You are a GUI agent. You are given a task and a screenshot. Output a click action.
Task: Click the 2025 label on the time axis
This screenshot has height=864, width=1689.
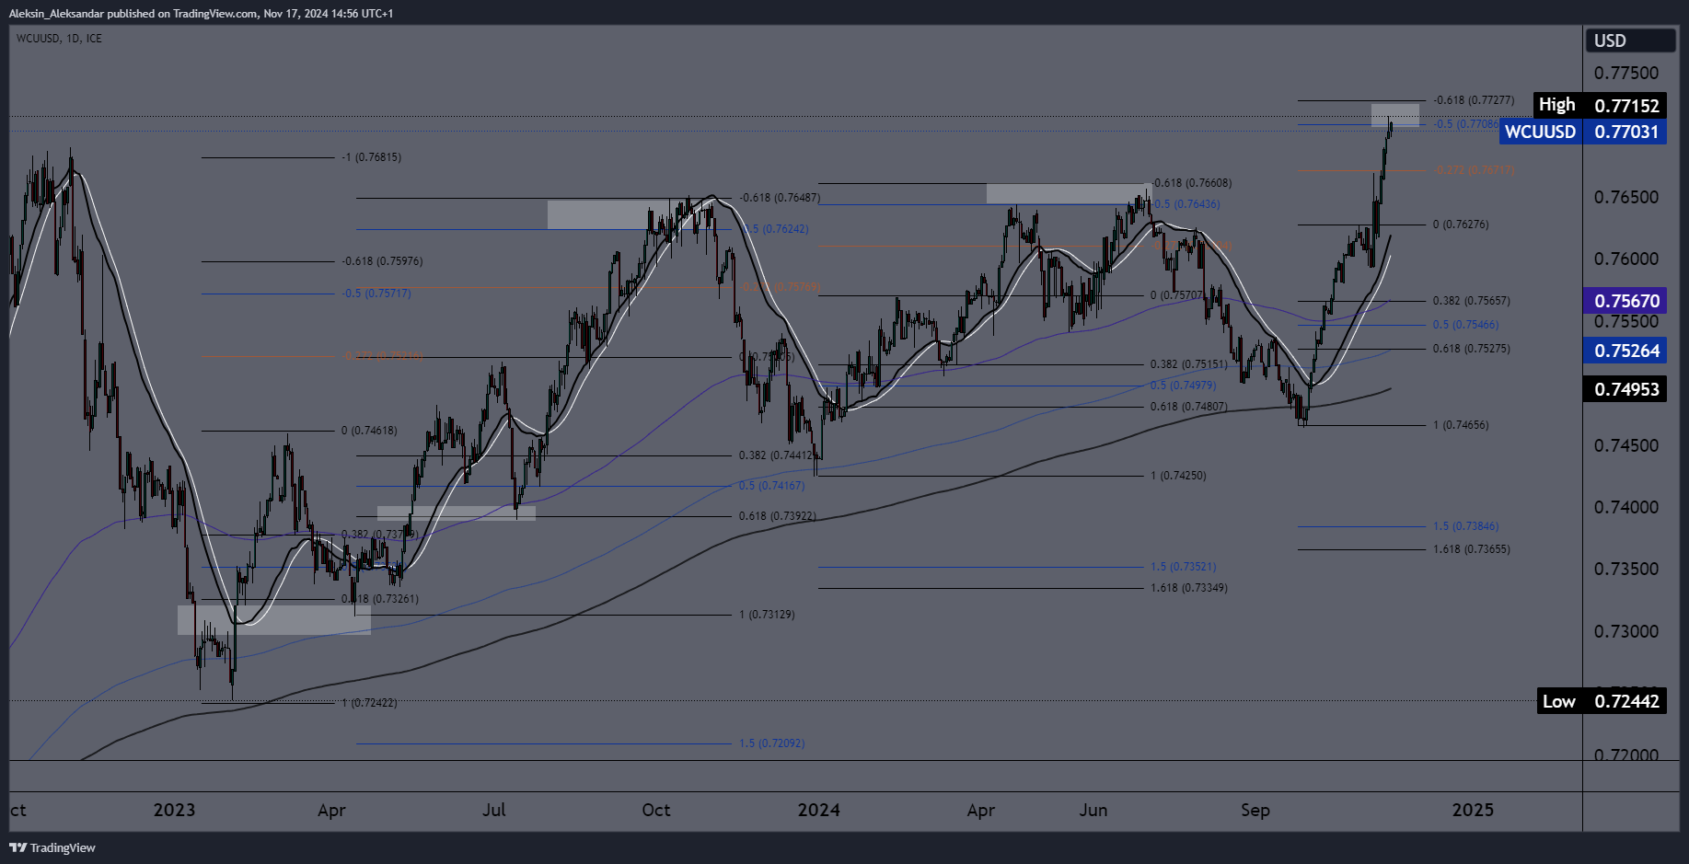1473,810
